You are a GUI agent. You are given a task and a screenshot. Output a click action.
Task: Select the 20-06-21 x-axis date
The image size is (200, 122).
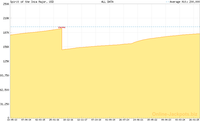pyautogui.click(x=138, y=120)
